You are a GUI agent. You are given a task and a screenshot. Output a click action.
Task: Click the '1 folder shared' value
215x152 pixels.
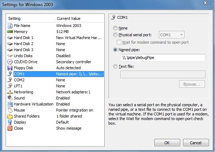[69, 116]
